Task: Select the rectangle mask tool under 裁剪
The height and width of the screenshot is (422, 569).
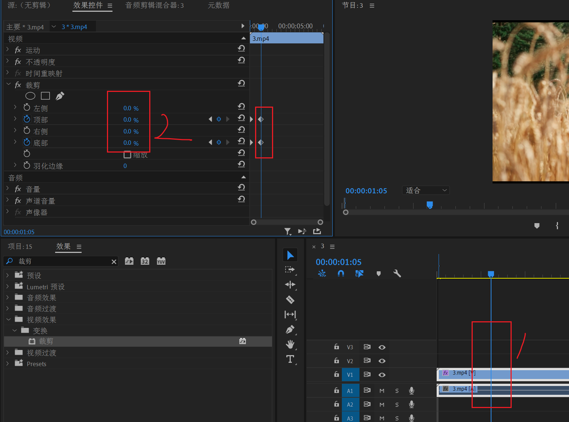Action: pyautogui.click(x=45, y=96)
